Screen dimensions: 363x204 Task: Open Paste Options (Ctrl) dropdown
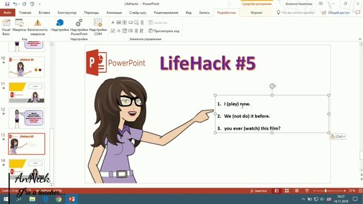click(338, 137)
